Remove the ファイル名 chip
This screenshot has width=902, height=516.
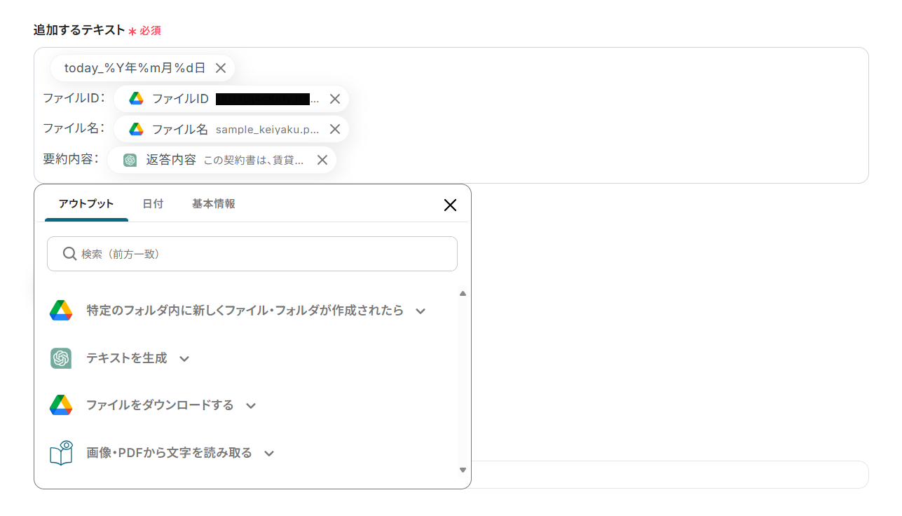pos(335,129)
